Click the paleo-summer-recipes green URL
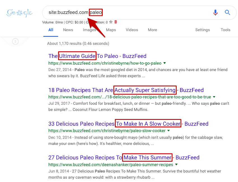238x182 pixels. pyautogui.click(x=111, y=164)
